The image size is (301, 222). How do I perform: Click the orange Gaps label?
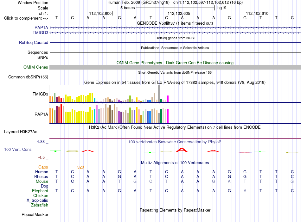pos(43,167)
